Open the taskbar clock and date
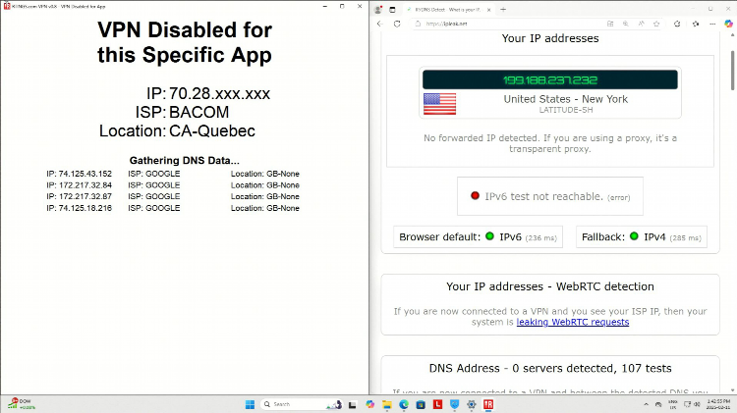 pos(719,404)
